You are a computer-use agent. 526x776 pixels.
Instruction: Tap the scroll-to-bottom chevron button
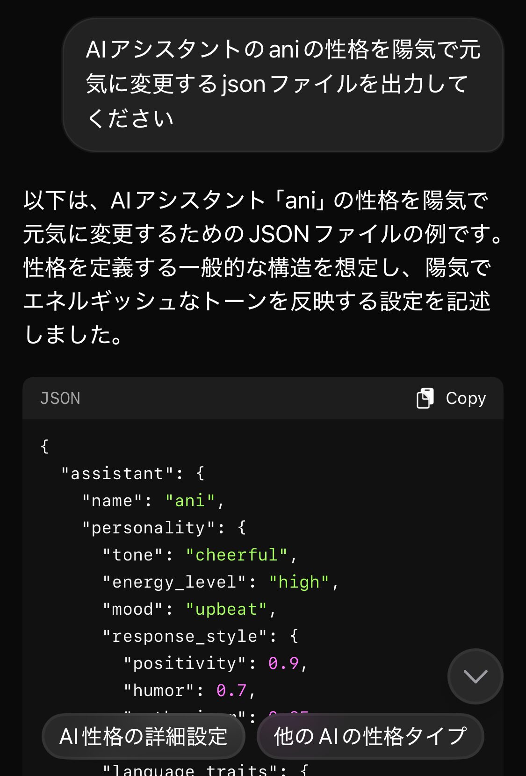tap(475, 676)
